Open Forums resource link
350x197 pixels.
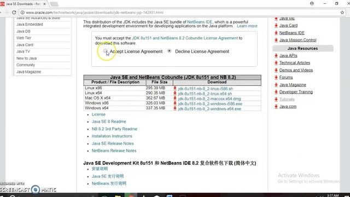(x=286, y=77)
